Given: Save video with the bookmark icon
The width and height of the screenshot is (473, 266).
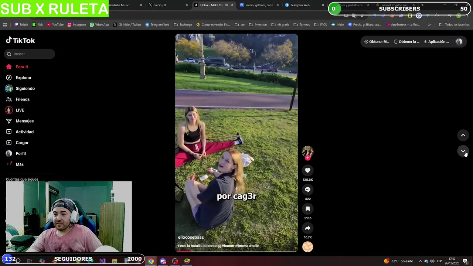Looking at the screenshot, I should pyautogui.click(x=307, y=209).
